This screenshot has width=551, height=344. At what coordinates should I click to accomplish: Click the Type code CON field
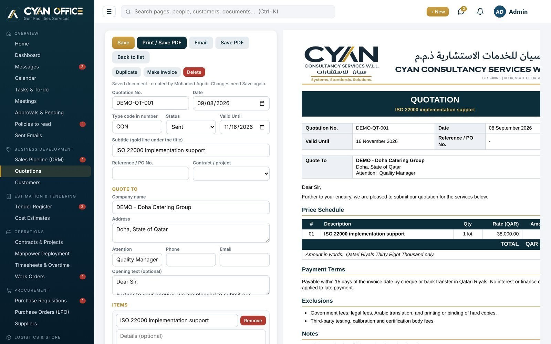click(x=137, y=127)
